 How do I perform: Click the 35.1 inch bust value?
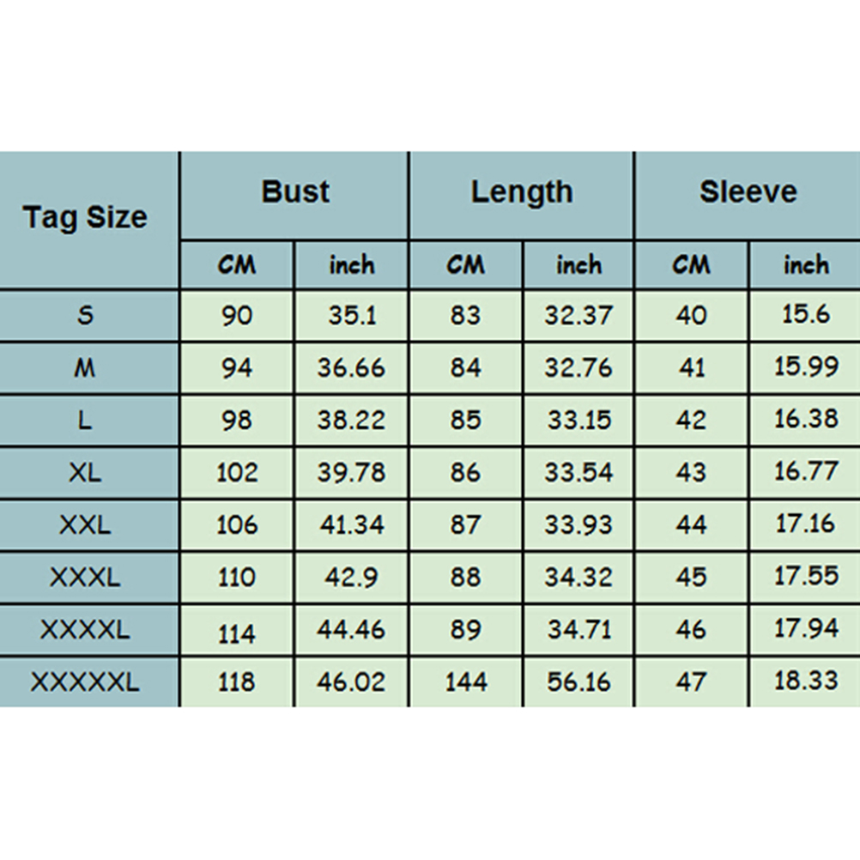pyautogui.click(x=351, y=315)
